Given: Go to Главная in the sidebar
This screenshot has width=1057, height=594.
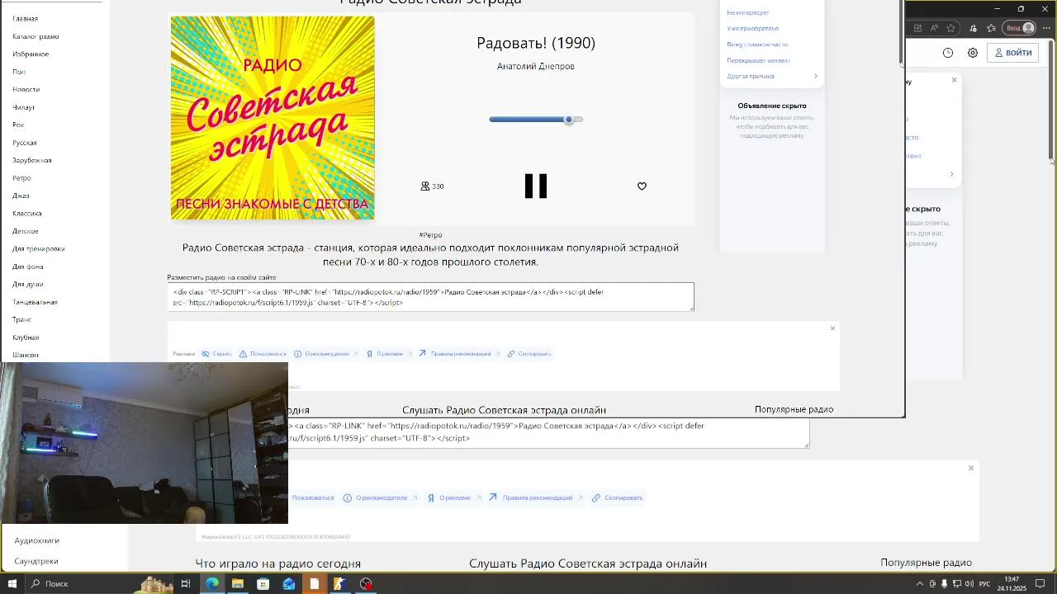Looking at the screenshot, I should 25,18.
